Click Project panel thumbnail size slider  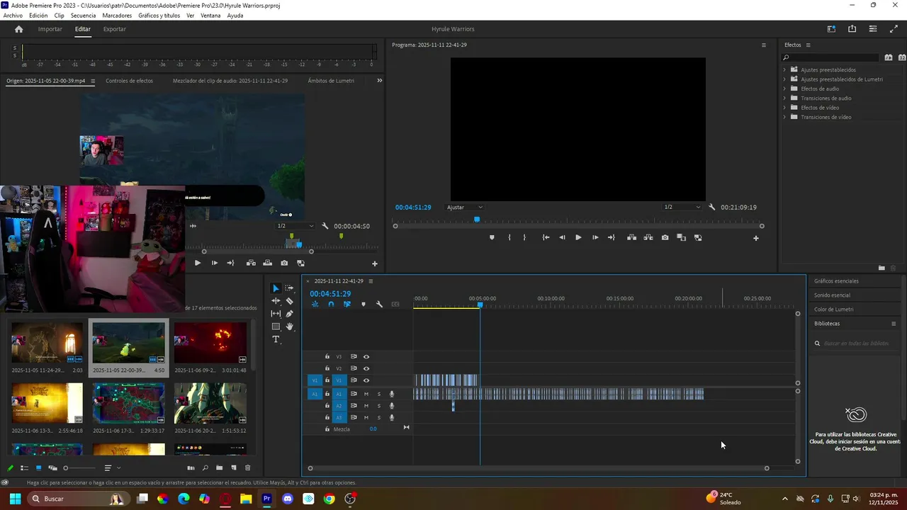(x=79, y=468)
